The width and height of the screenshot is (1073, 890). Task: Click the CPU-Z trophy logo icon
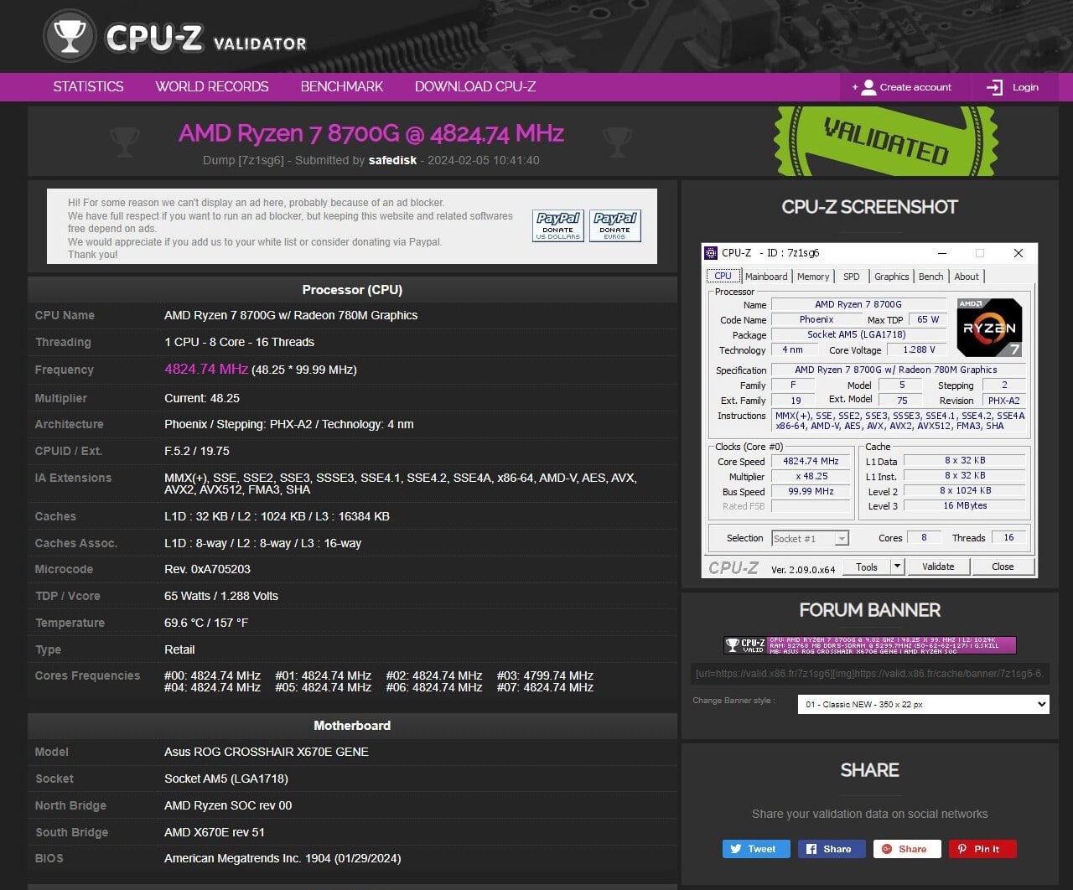[69, 36]
